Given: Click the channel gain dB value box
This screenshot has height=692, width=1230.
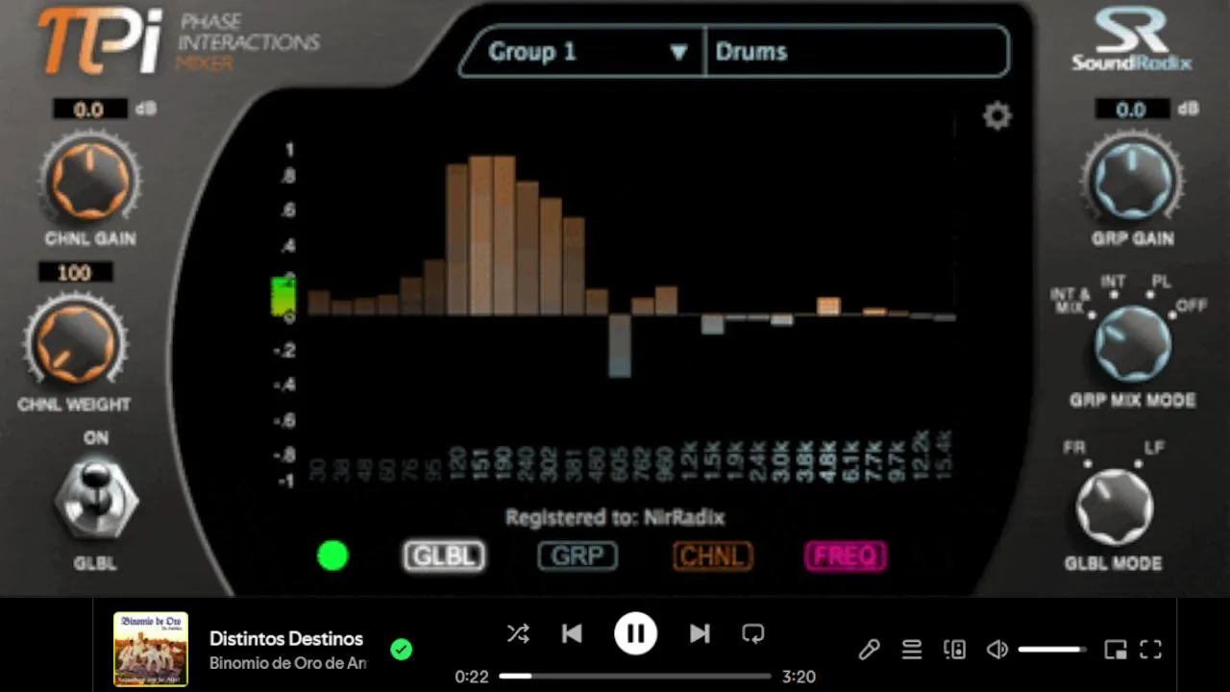Looking at the screenshot, I should point(89,110).
